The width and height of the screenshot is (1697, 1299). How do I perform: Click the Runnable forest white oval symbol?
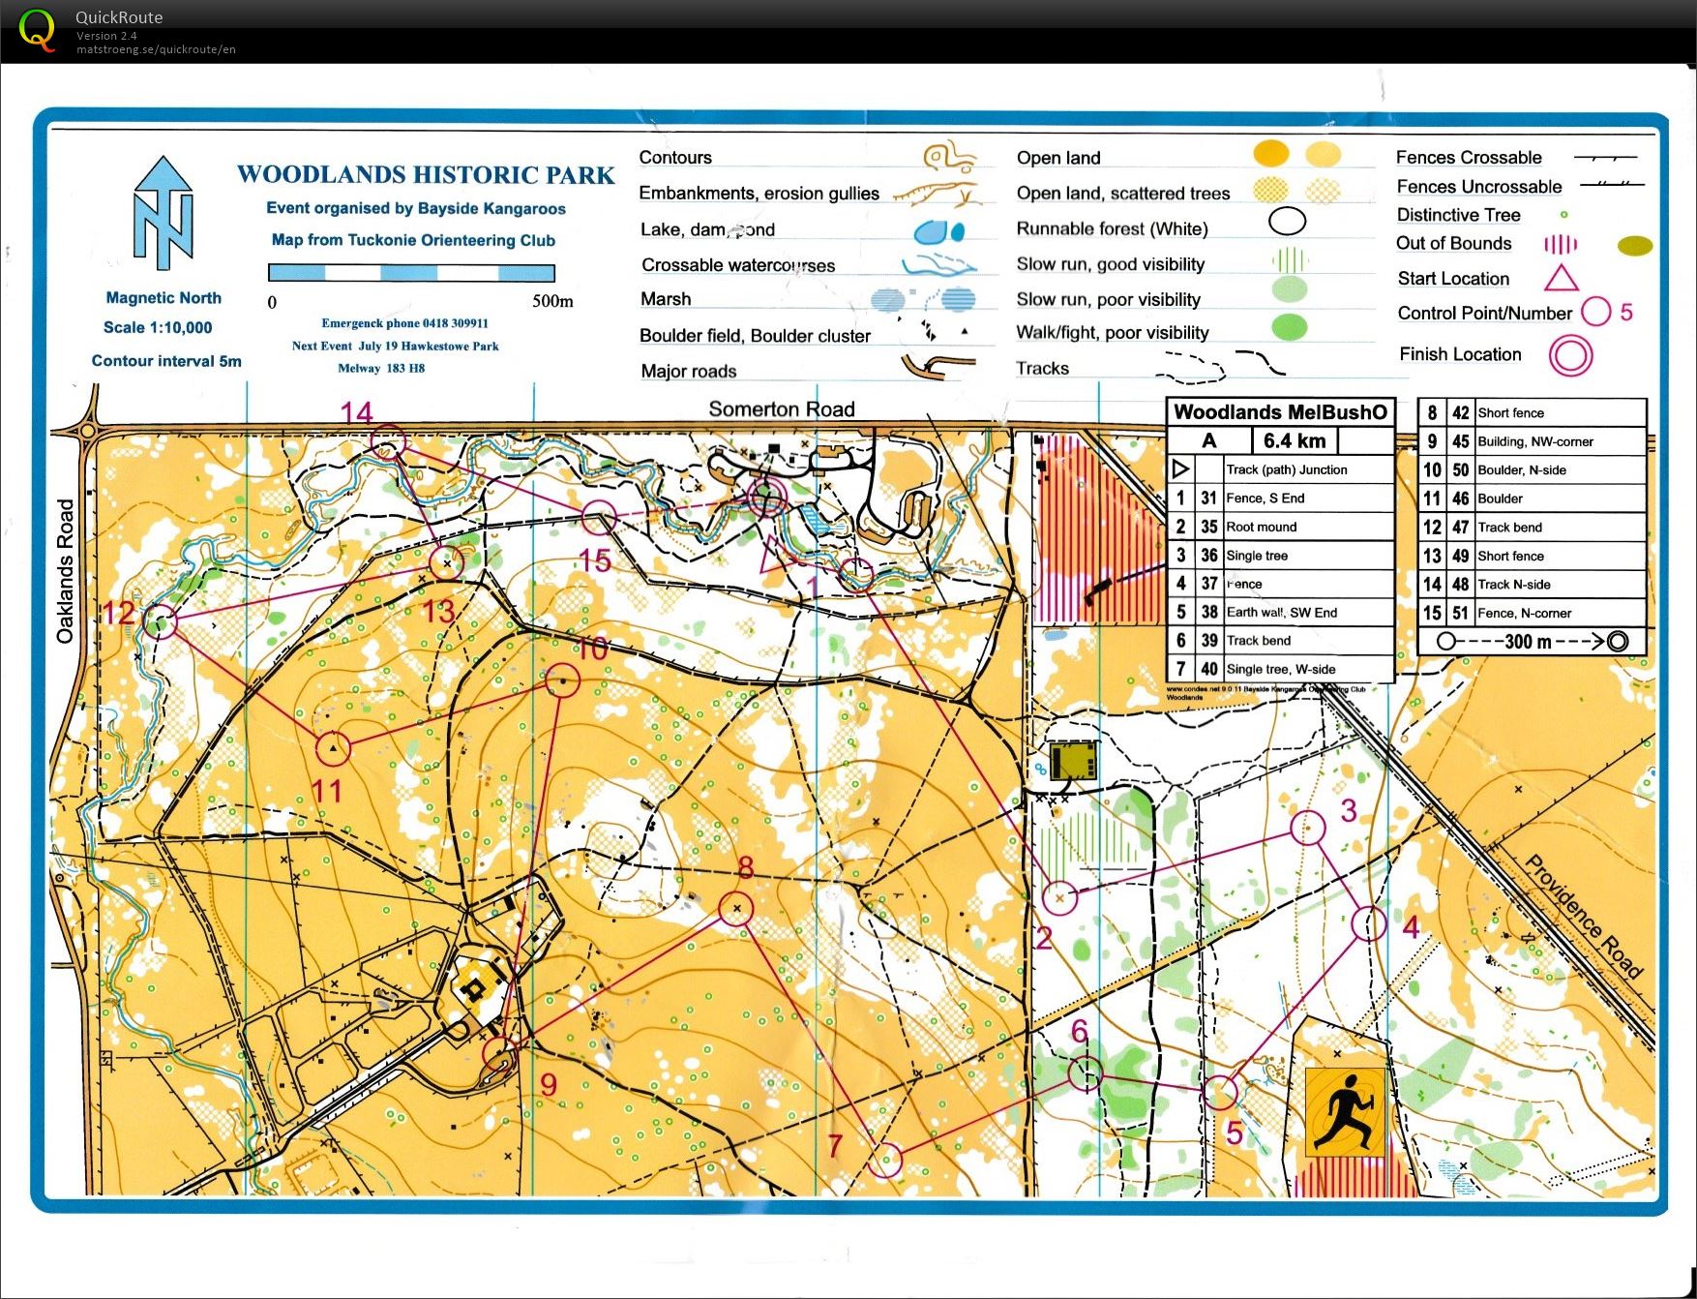point(1287,222)
